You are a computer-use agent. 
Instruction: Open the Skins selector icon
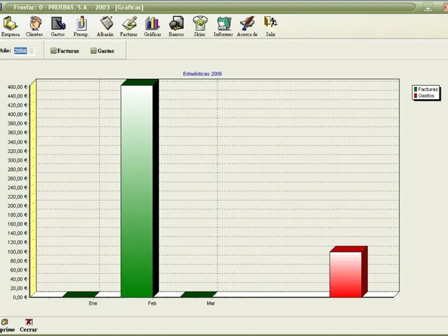(199, 26)
